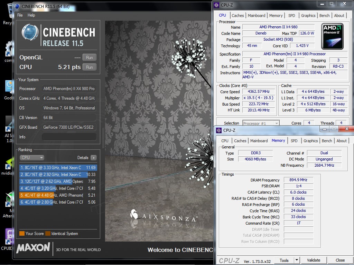354x265 pixels.
Task: Click the brown Identical System legend swatch
Action: click(x=48, y=234)
